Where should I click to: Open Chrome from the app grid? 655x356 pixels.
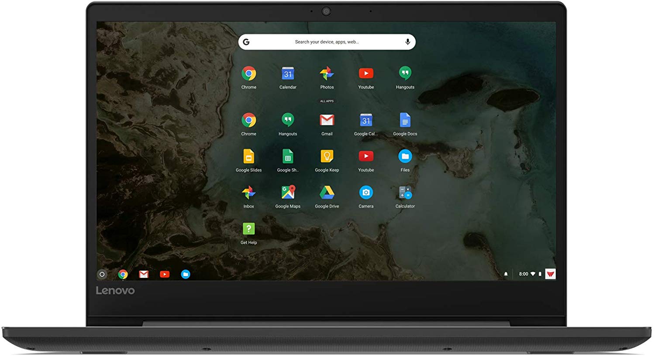tap(248, 74)
